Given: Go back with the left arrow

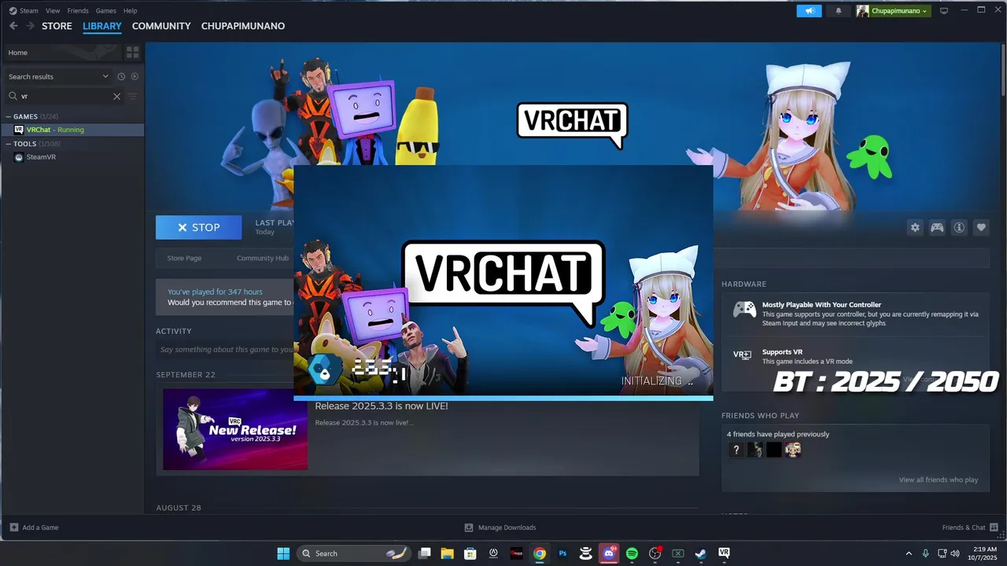Looking at the screenshot, I should [13, 26].
